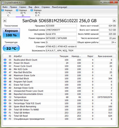
Task: Click the Текущее column header
Action: coord(63,56)
